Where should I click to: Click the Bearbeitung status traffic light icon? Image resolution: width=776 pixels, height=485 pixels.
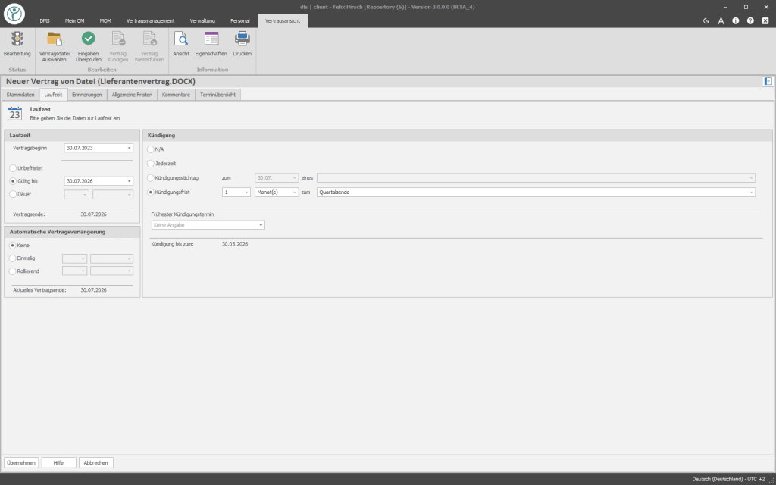click(x=17, y=39)
